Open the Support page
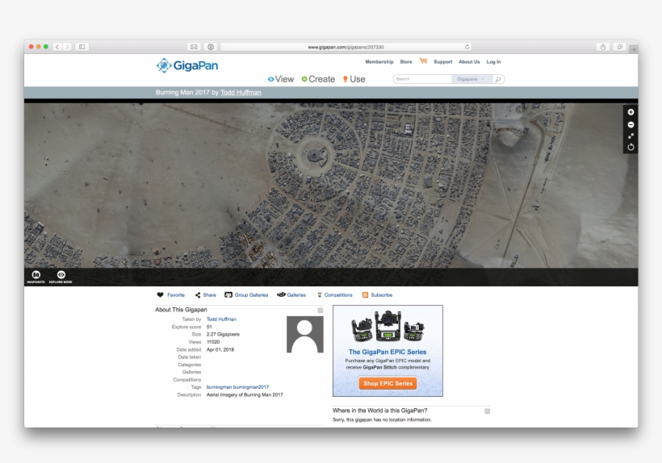Viewport: 662px width, 463px height. (x=443, y=61)
